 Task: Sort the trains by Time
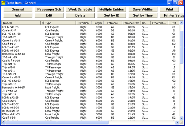pos(143,16)
